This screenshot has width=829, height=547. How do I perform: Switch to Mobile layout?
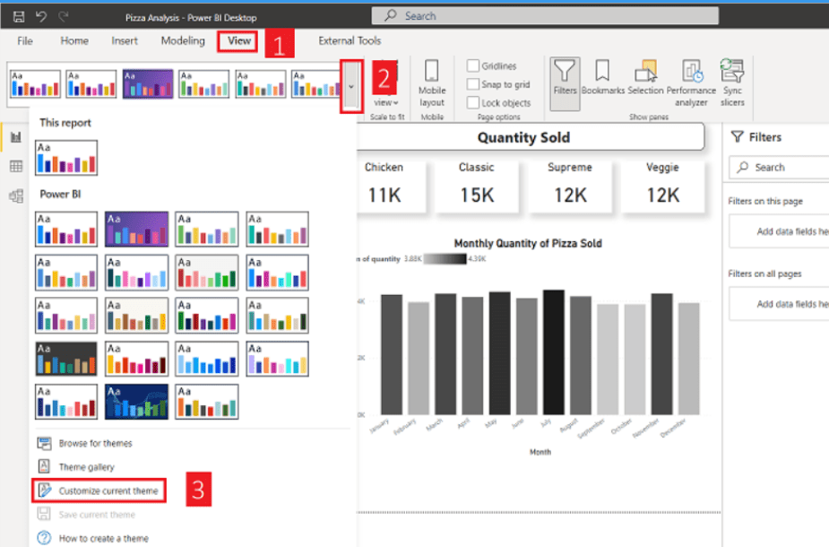pos(432,82)
